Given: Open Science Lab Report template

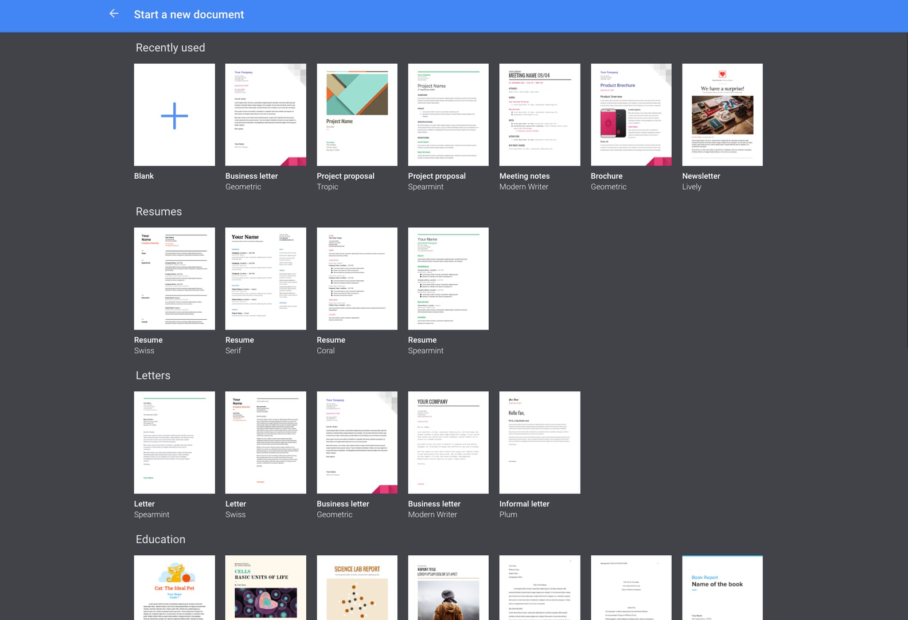Looking at the screenshot, I should tap(357, 587).
